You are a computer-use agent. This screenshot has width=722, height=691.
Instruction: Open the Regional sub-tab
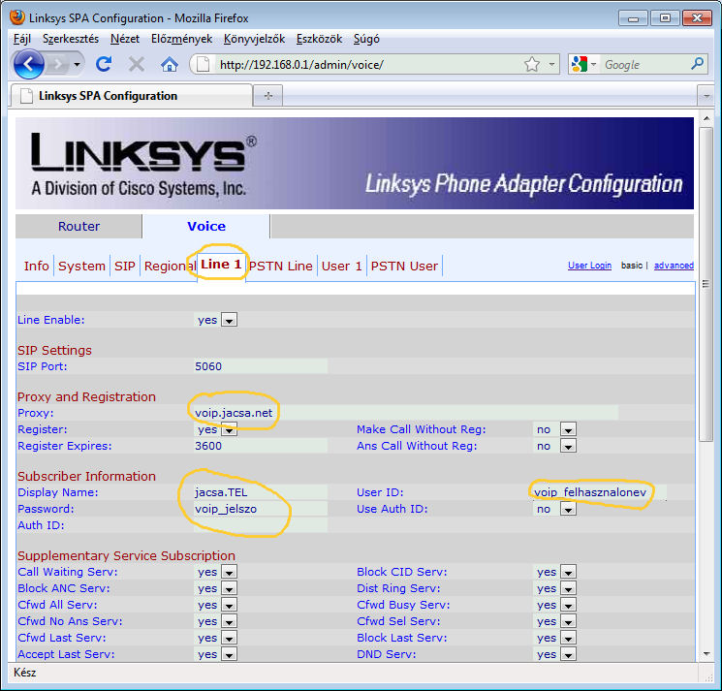pos(169,266)
